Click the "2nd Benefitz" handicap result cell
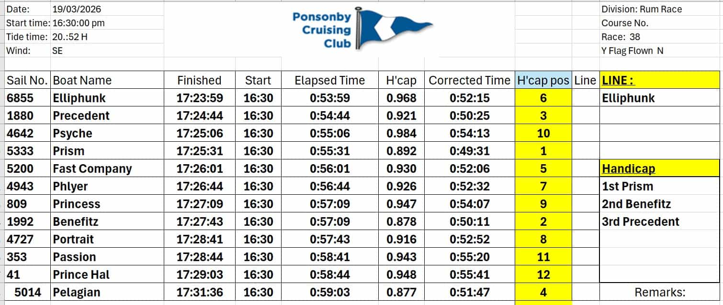 pos(636,204)
